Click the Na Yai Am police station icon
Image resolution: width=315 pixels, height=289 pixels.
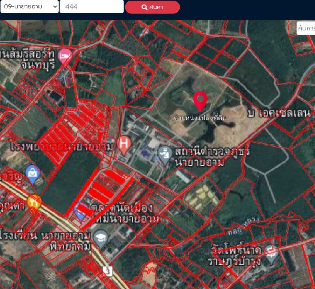(164, 153)
